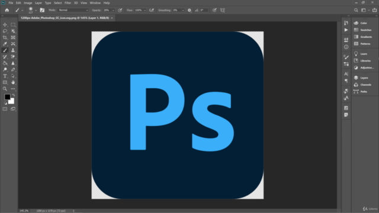Open the Smoothing value dropdown
This screenshot has height=213, width=379.
(183, 10)
